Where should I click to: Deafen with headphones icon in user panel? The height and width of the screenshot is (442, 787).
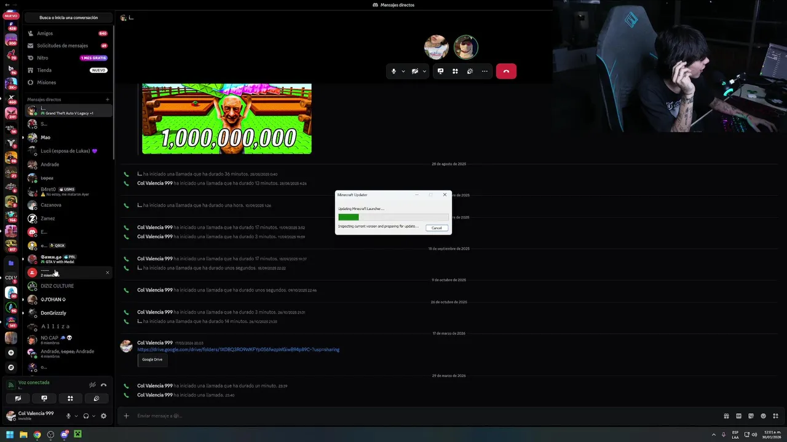point(86,416)
